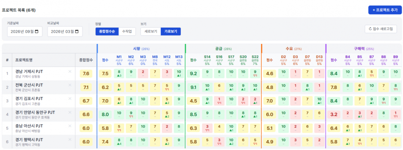Click the 수요 (21%) category header
The image size is (403, 150).
tap(294, 49)
